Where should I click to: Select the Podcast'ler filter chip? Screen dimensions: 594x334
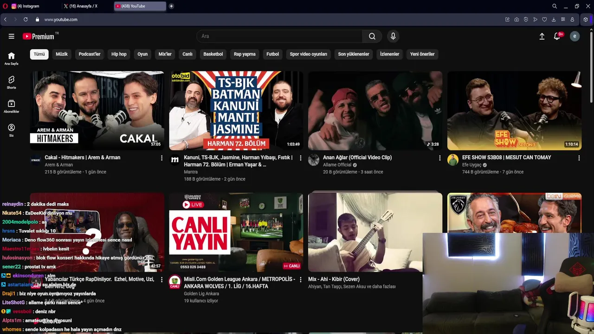click(90, 54)
